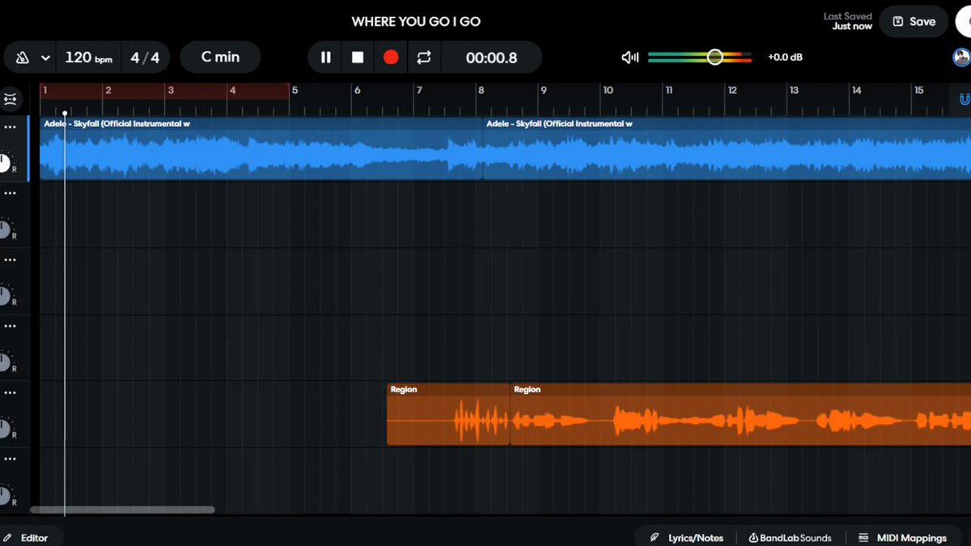The height and width of the screenshot is (546, 971).
Task: Arm recording R on the Skyfall track
Action: pyautogui.click(x=15, y=170)
